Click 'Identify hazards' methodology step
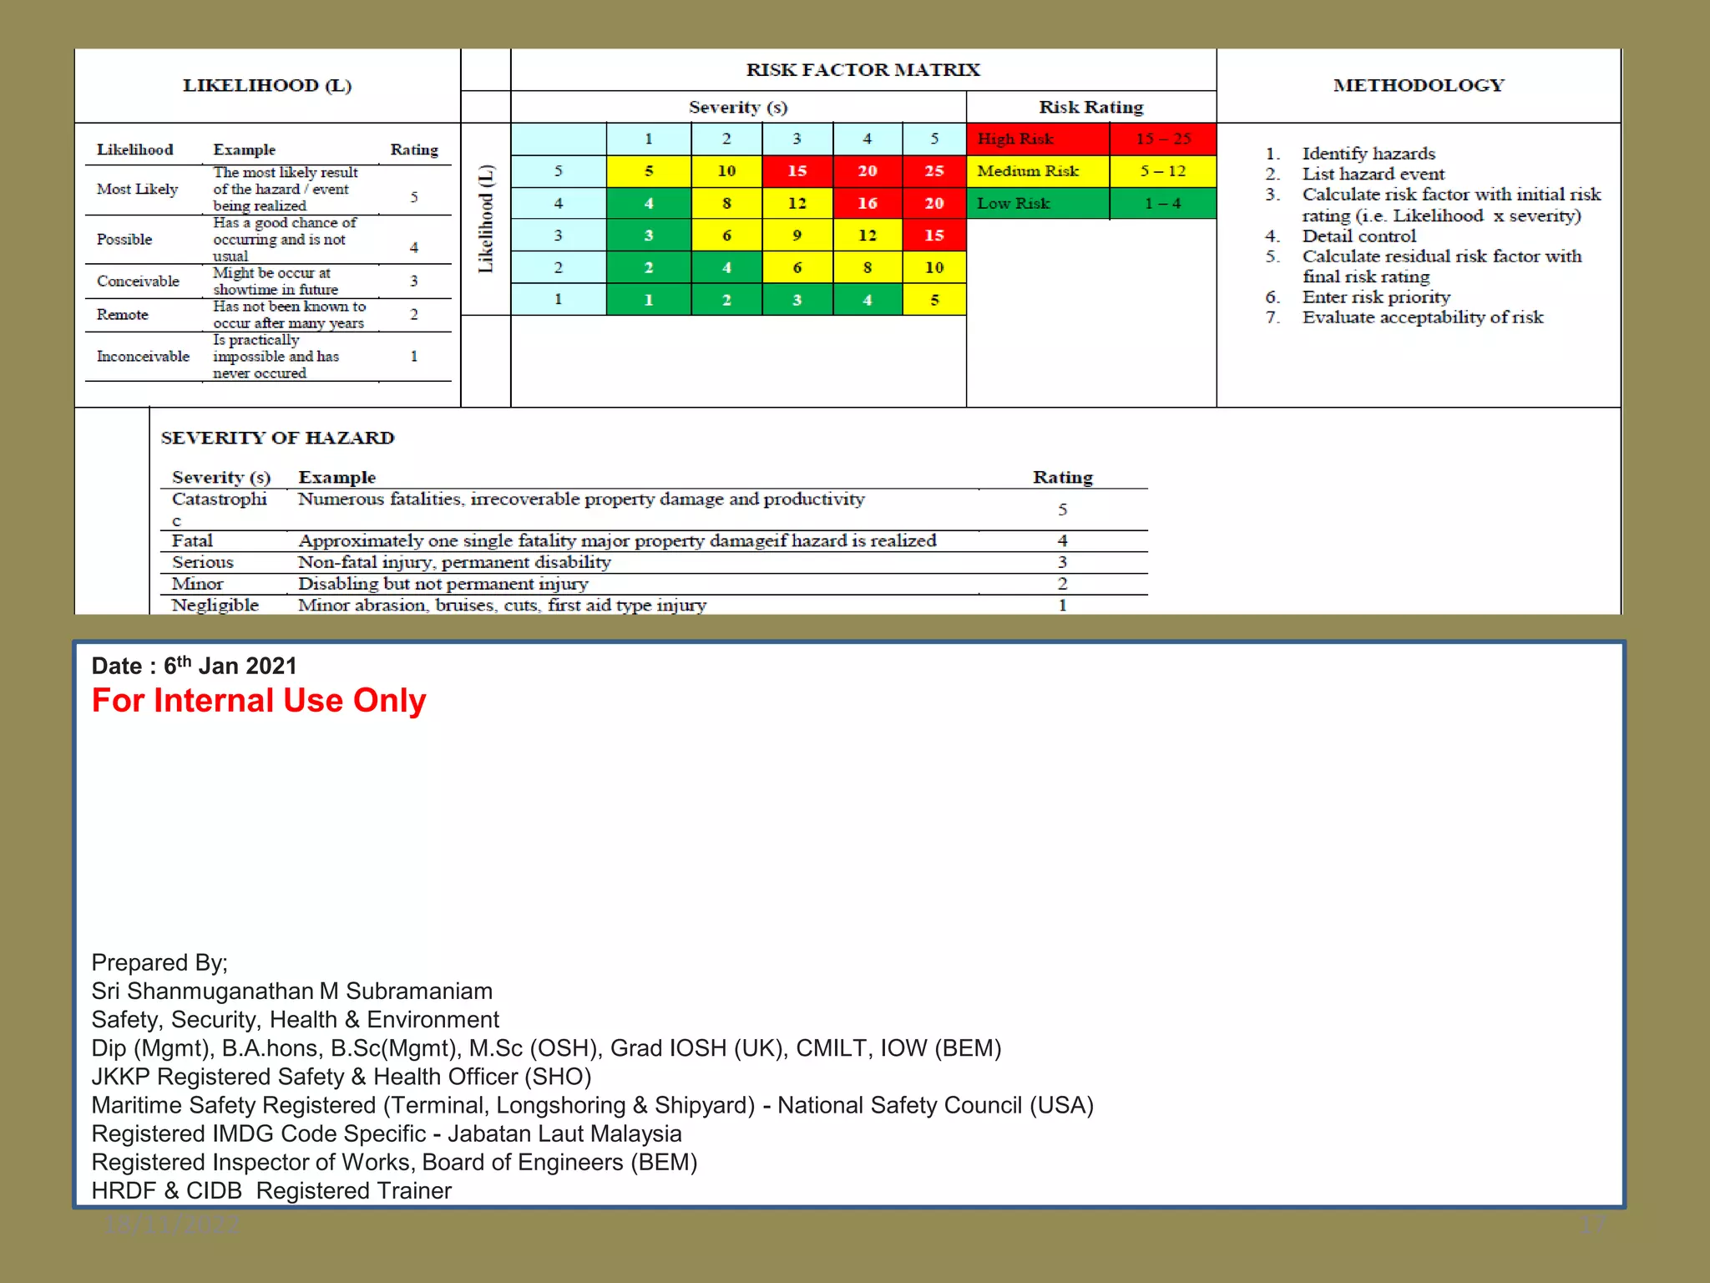 point(1368,154)
